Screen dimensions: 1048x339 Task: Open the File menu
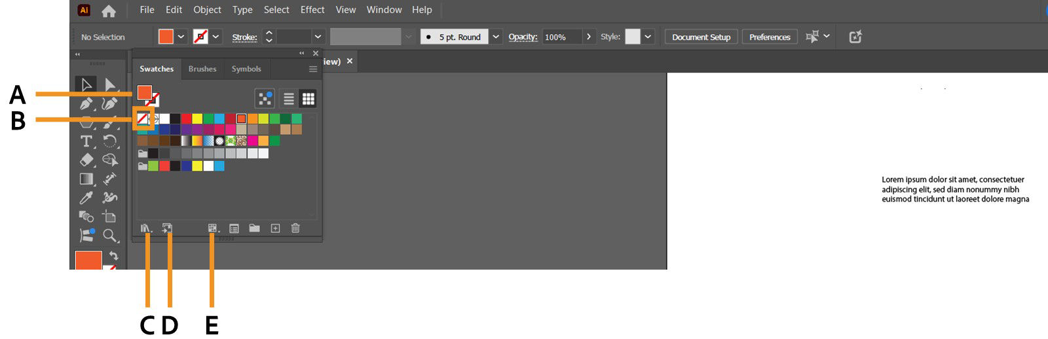pos(147,10)
